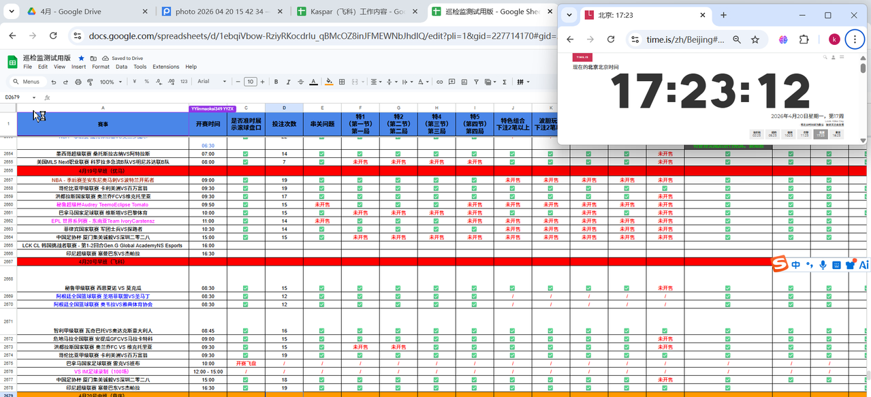This screenshot has width=871, height=397.
Task: Open the Sogou input method microphone icon
Action: pyautogui.click(x=823, y=265)
